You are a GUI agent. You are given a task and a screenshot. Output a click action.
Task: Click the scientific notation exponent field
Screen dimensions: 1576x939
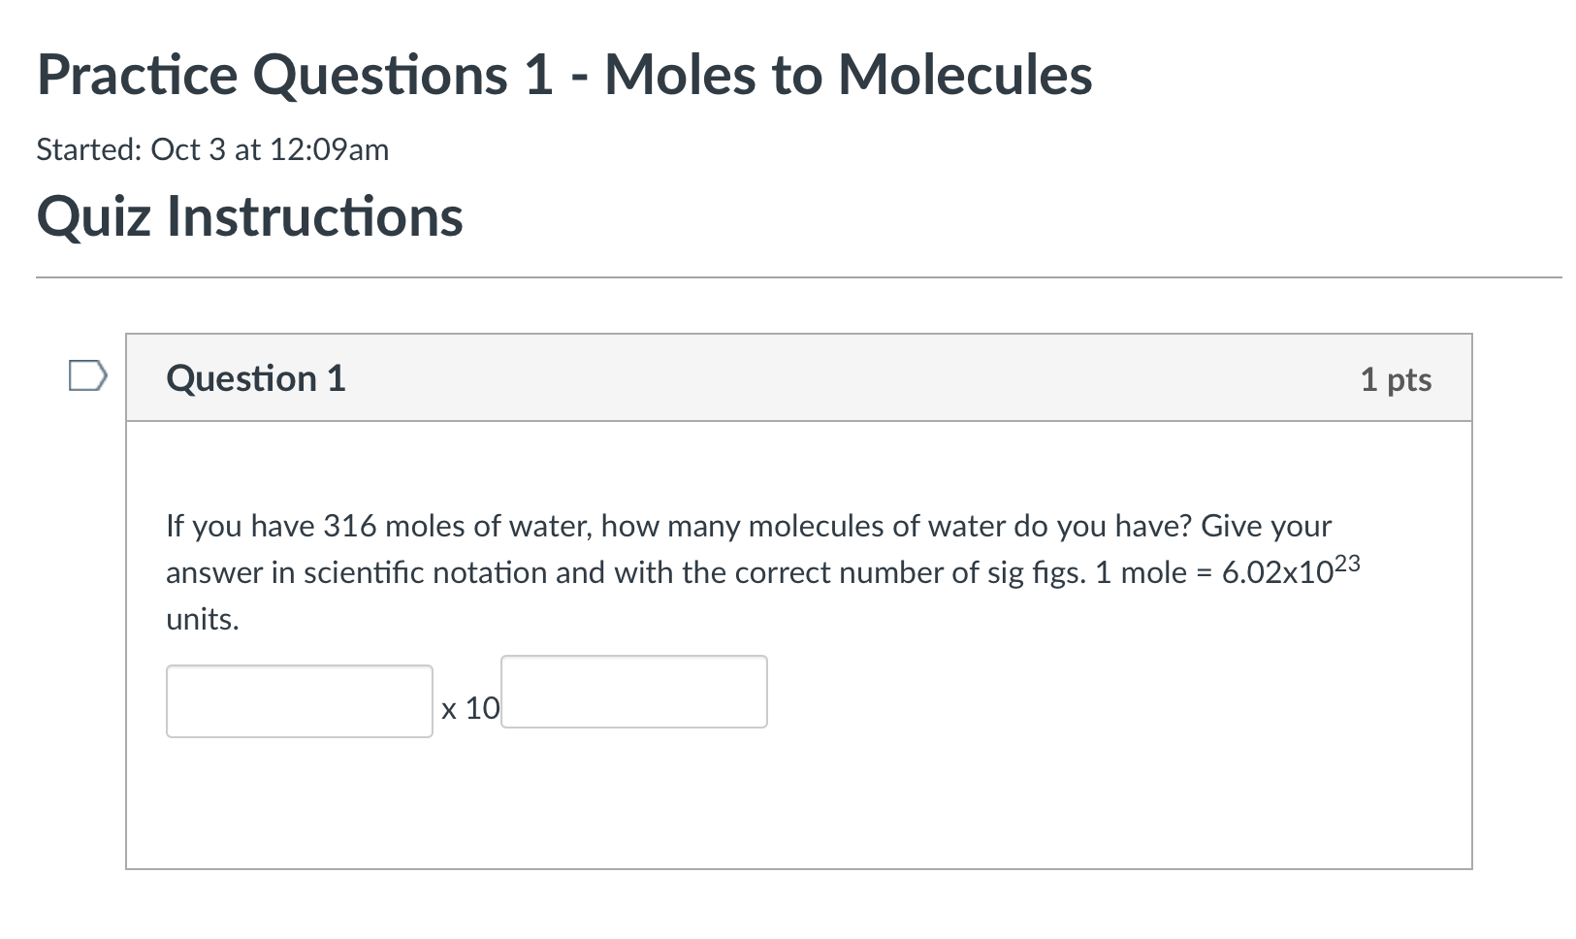632,691
